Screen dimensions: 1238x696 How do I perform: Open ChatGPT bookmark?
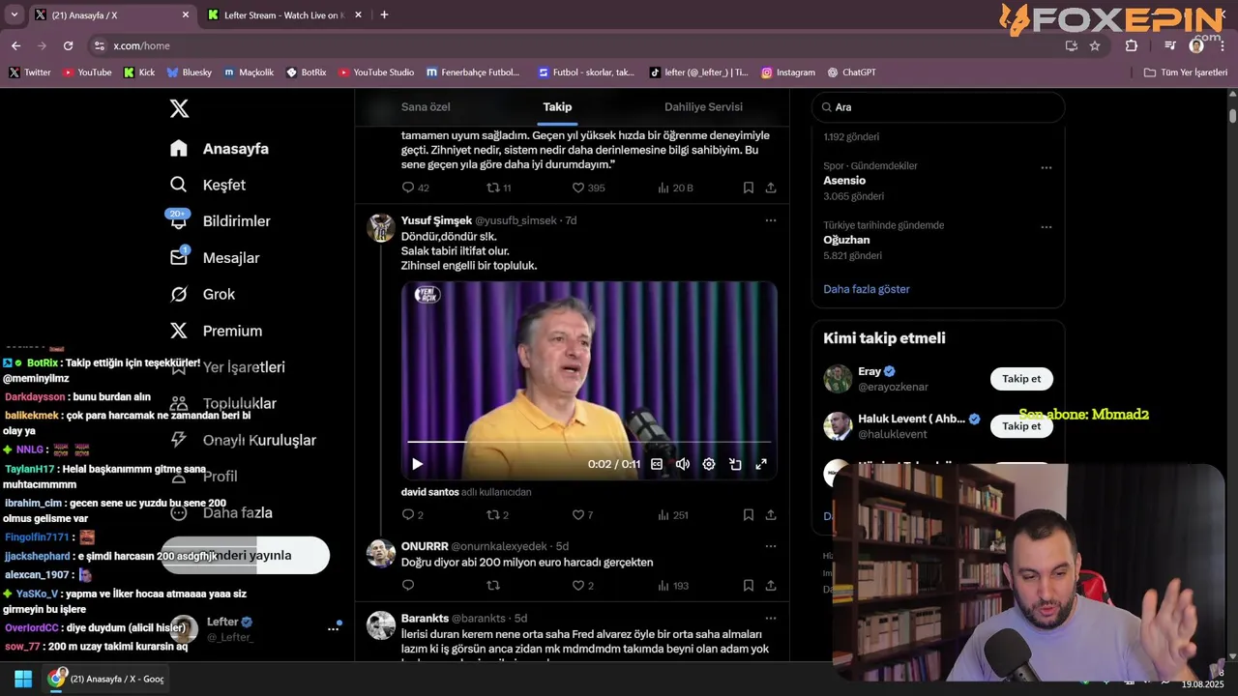[x=850, y=72]
